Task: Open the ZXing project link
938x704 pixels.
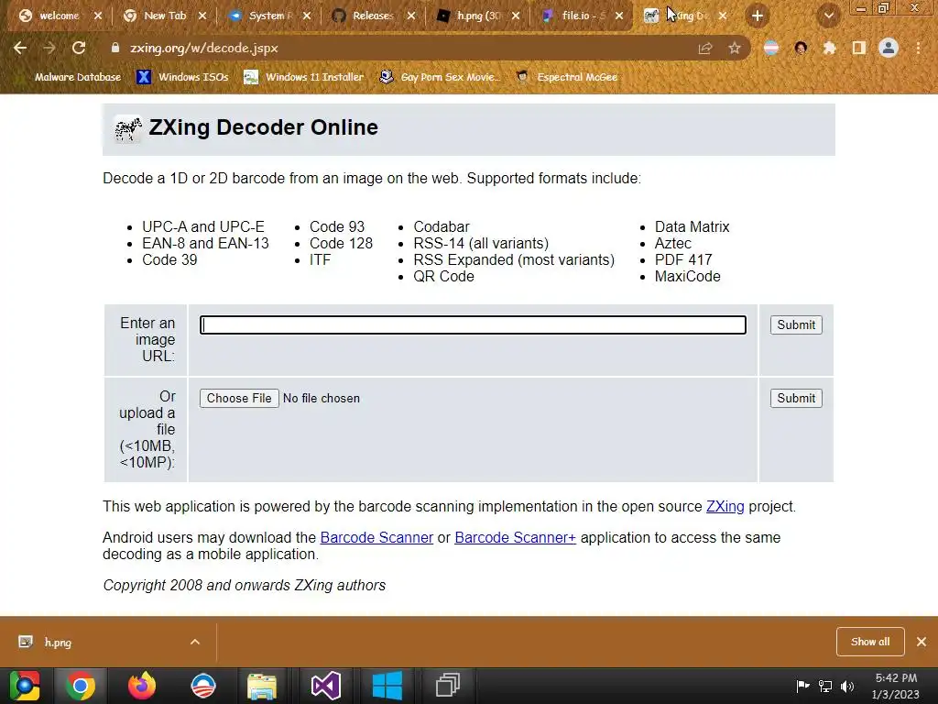Action: point(725,506)
